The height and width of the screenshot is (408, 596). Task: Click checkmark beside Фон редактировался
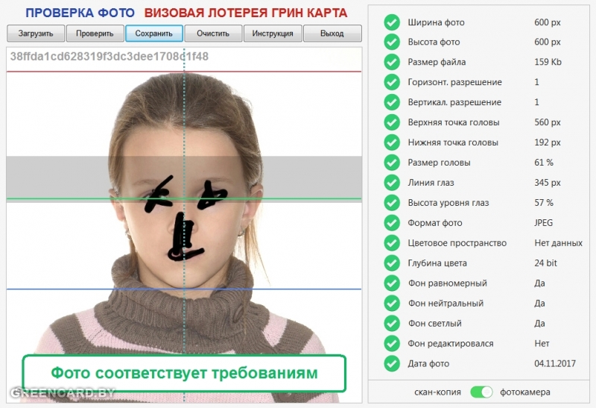(x=392, y=344)
